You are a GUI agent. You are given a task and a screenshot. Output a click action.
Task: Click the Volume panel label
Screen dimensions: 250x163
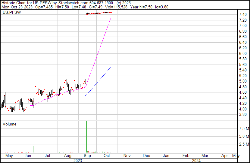click(x=9, y=124)
